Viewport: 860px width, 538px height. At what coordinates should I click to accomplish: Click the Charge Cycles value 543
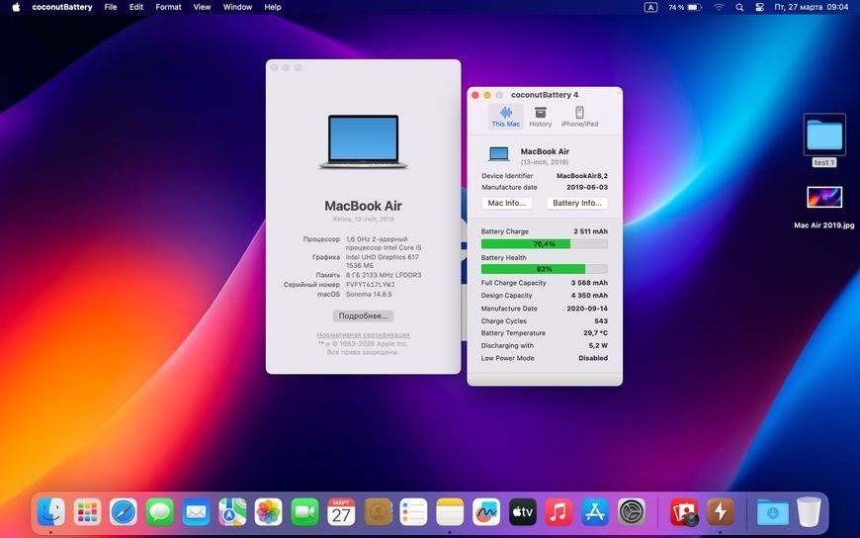pos(601,320)
